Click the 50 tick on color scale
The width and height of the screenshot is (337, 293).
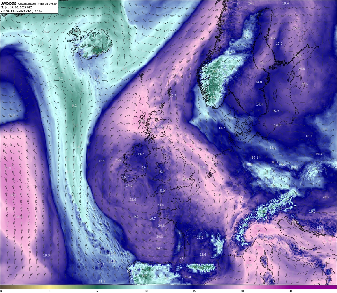tap(290, 291)
